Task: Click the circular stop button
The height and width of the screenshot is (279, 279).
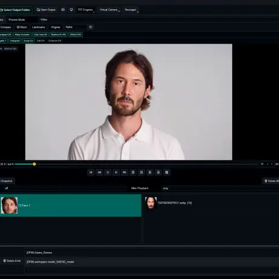Action: (x=108, y=172)
